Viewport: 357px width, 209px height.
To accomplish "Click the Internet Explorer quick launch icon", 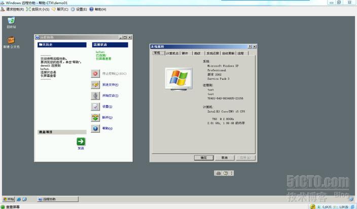I will coord(19,199).
